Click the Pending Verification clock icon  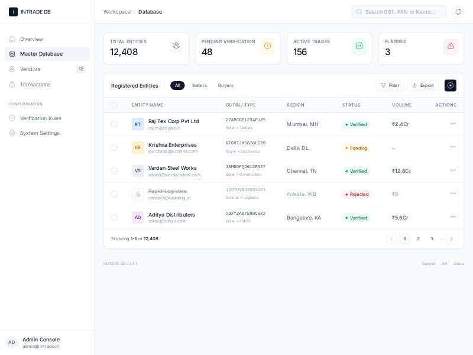[267, 47]
